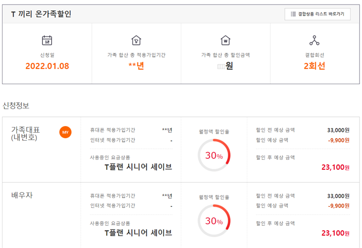Image resolution: width=362 pixels, height=248 pixels.
Task: Click 가족대표 23,100원 discounted amount
Action: [x=335, y=167]
